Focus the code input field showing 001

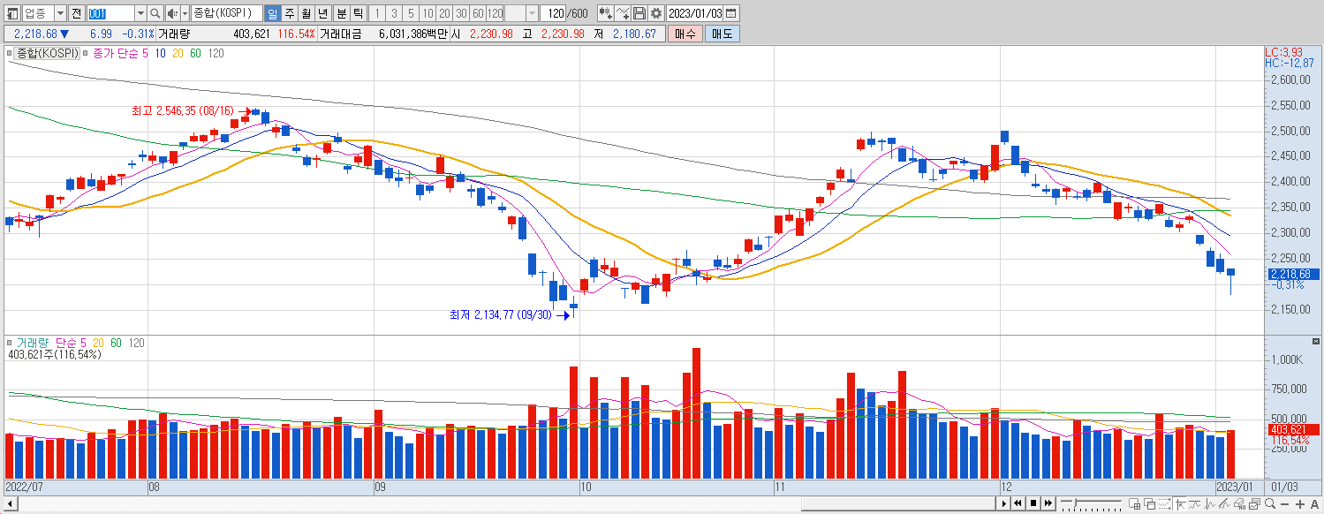tap(111, 13)
